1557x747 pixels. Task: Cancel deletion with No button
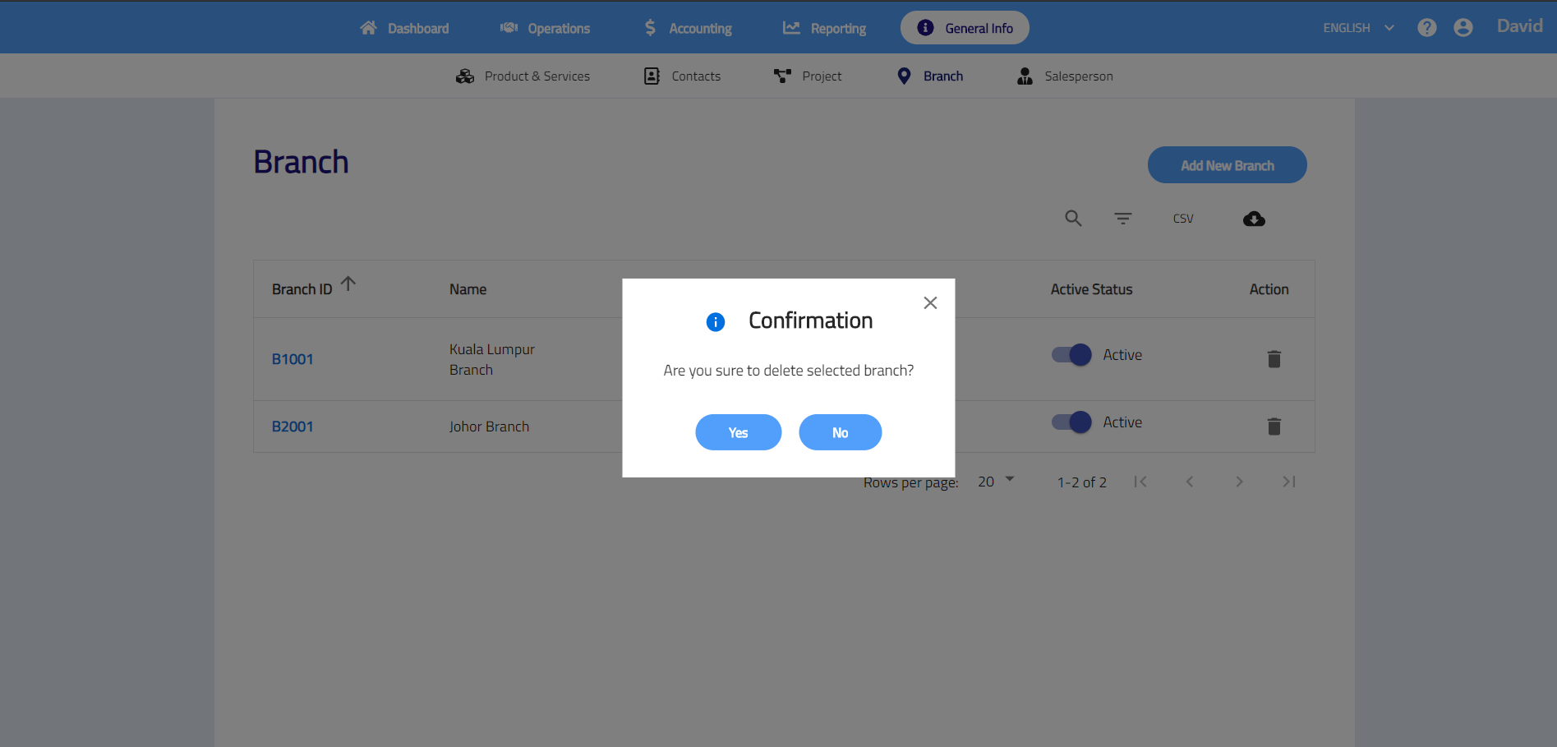pyautogui.click(x=840, y=432)
